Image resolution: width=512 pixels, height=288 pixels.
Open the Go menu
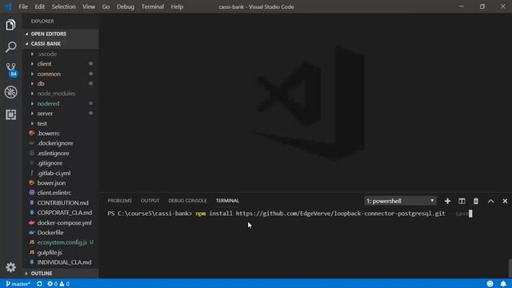pos(106,6)
